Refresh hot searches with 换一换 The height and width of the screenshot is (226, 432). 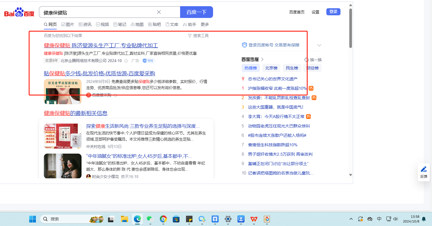coord(313,59)
